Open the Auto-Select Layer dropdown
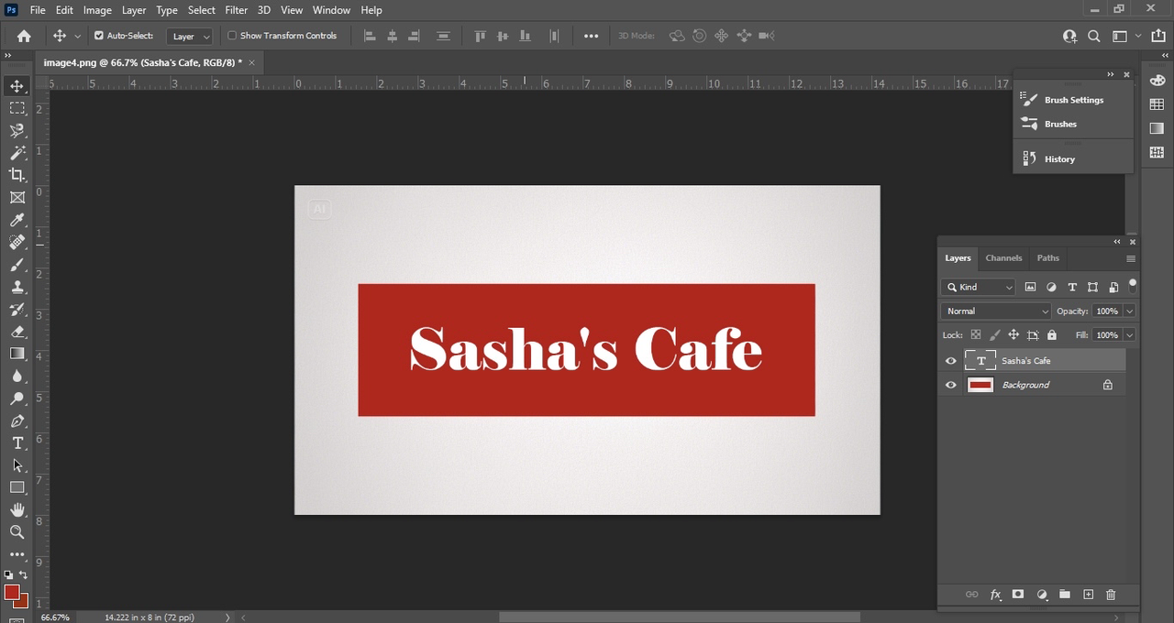1174x623 pixels. click(x=191, y=36)
